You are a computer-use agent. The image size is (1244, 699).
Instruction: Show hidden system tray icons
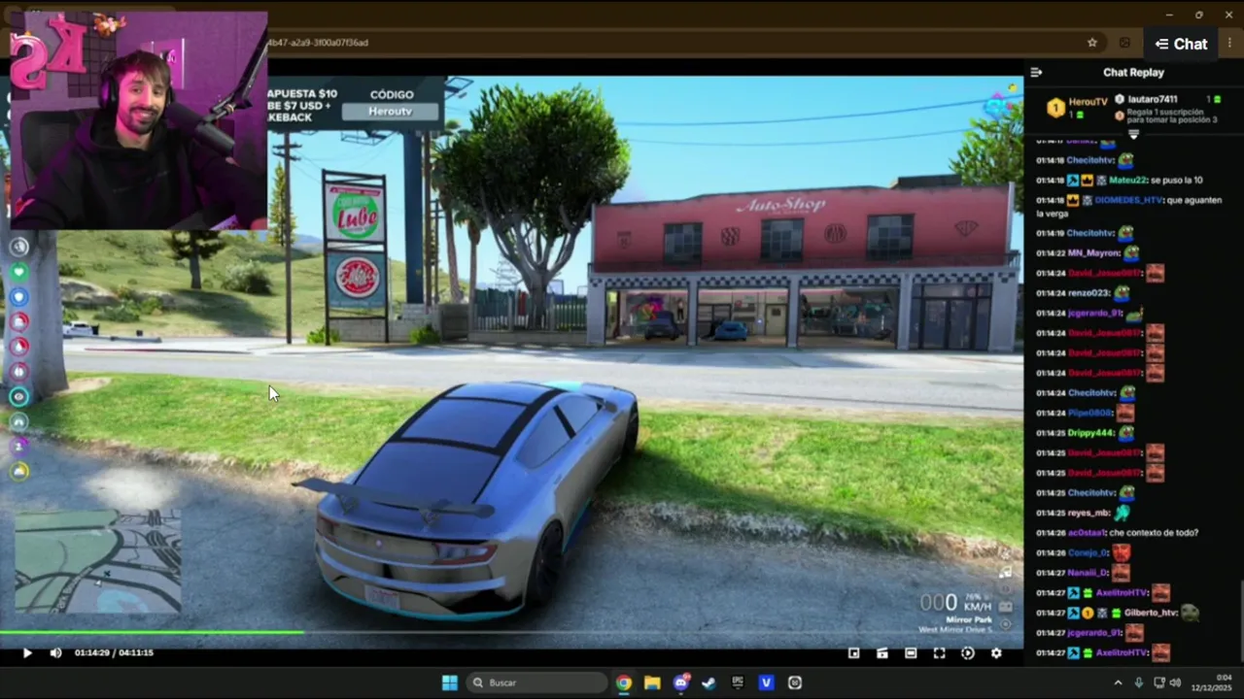(1118, 682)
